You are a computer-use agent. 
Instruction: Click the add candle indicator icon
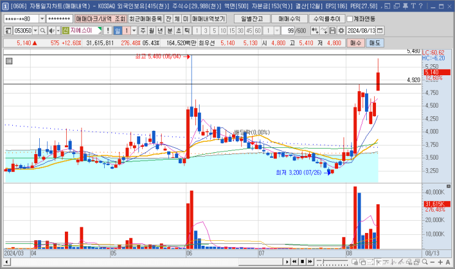click(315, 31)
